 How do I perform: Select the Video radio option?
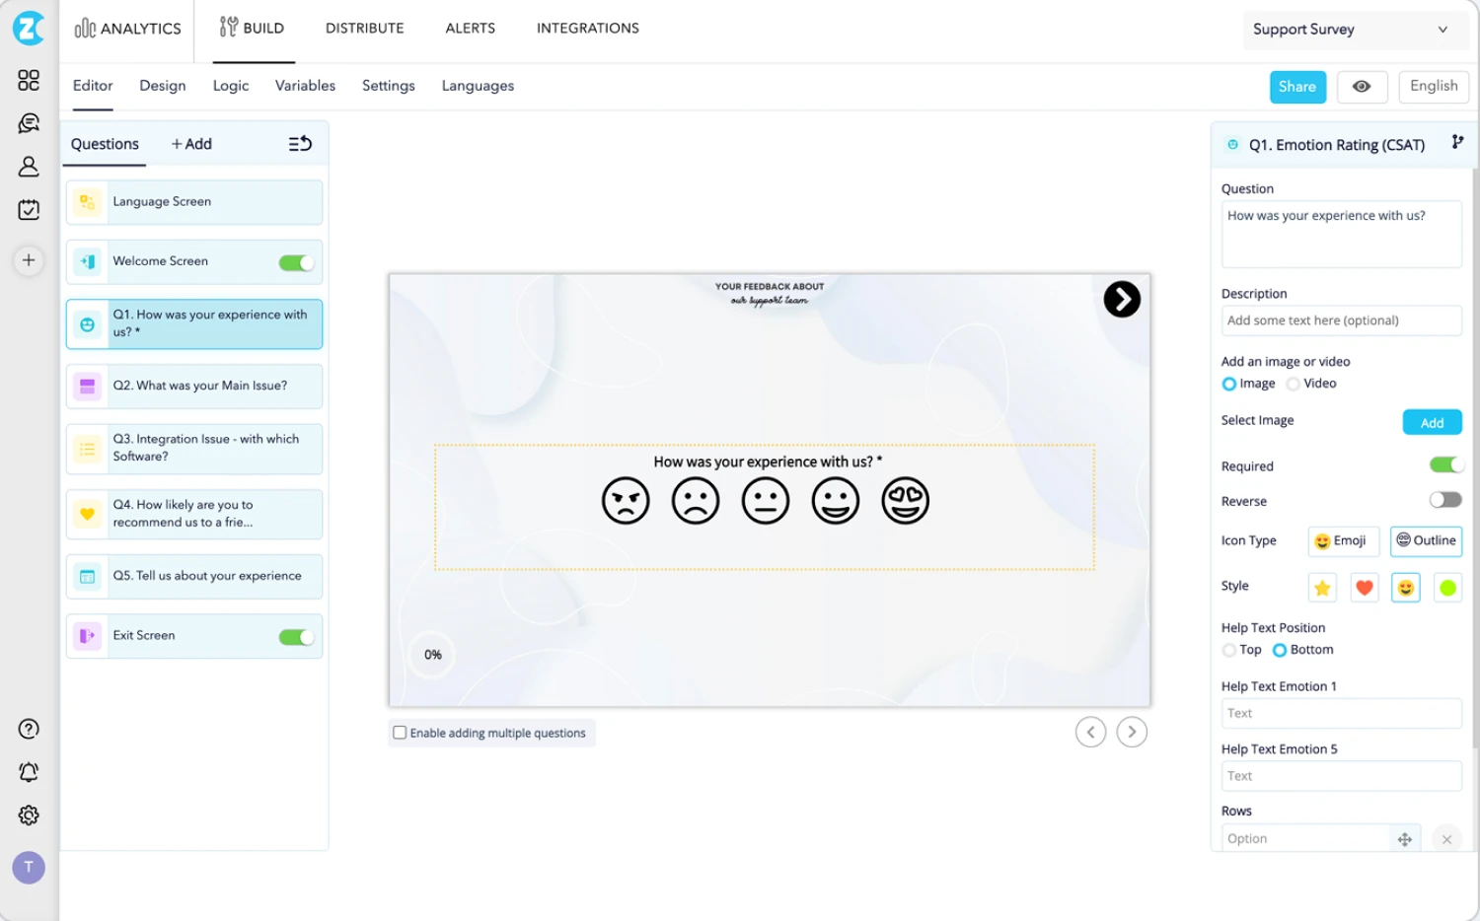(1294, 384)
